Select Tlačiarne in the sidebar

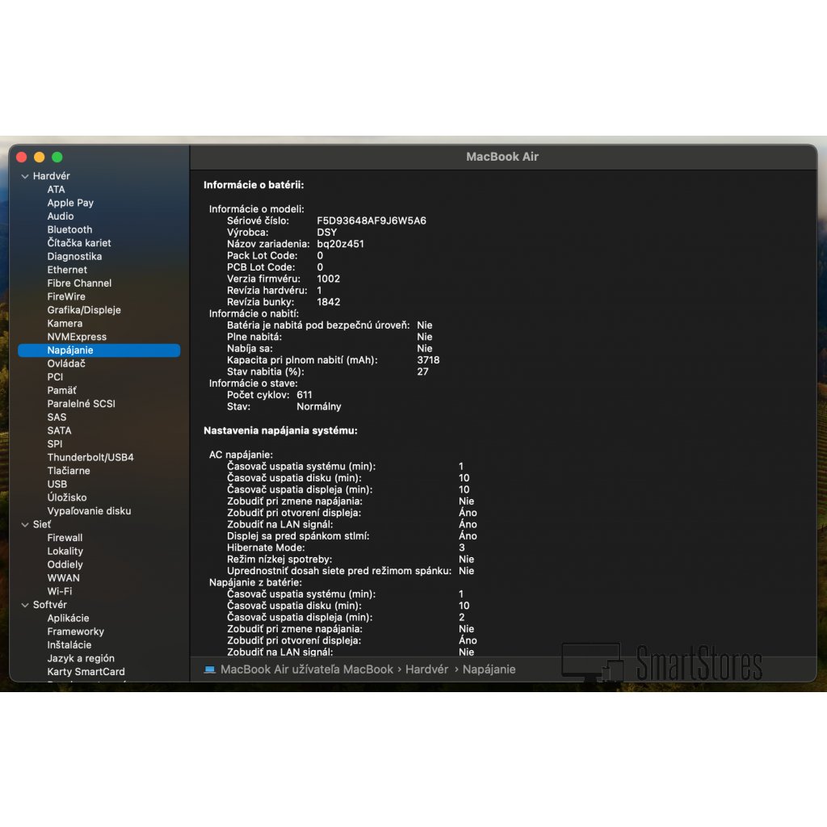coord(69,471)
